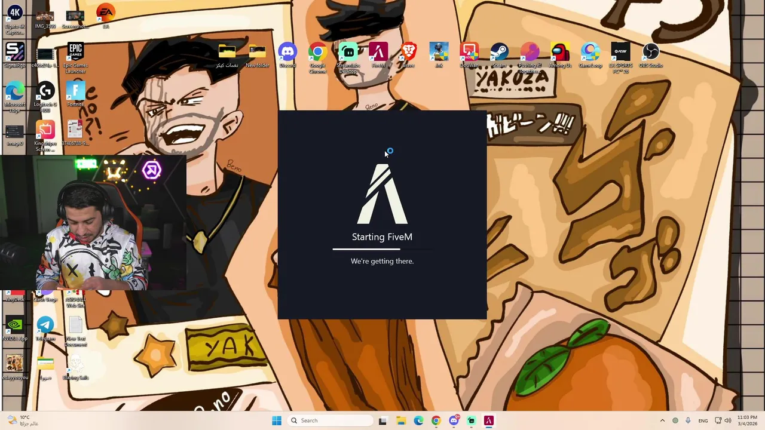Launch Epic Games Launcher from the desktop
Viewport: 765px width, 430px height.
[75, 58]
